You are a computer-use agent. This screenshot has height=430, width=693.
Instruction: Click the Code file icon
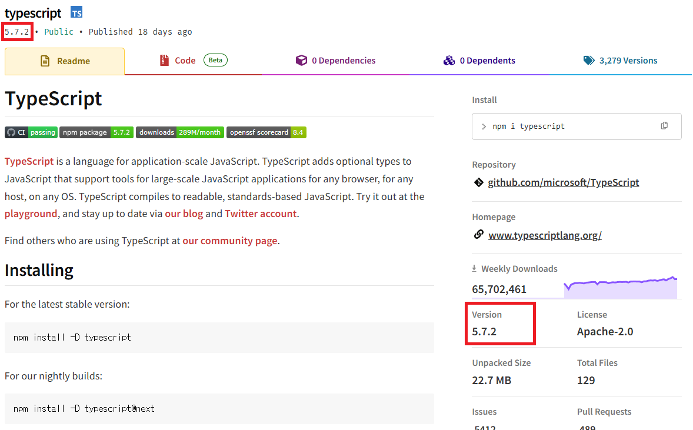click(164, 60)
